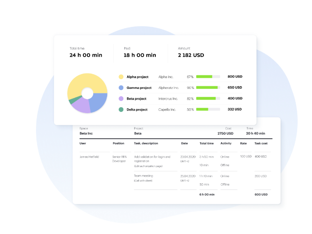Click the Delta project 50% progress bar

click(208, 109)
